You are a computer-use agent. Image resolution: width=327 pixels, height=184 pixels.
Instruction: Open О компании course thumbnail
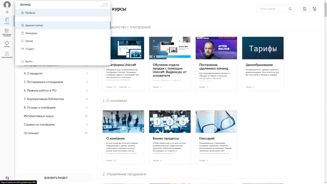click(123, 122)
